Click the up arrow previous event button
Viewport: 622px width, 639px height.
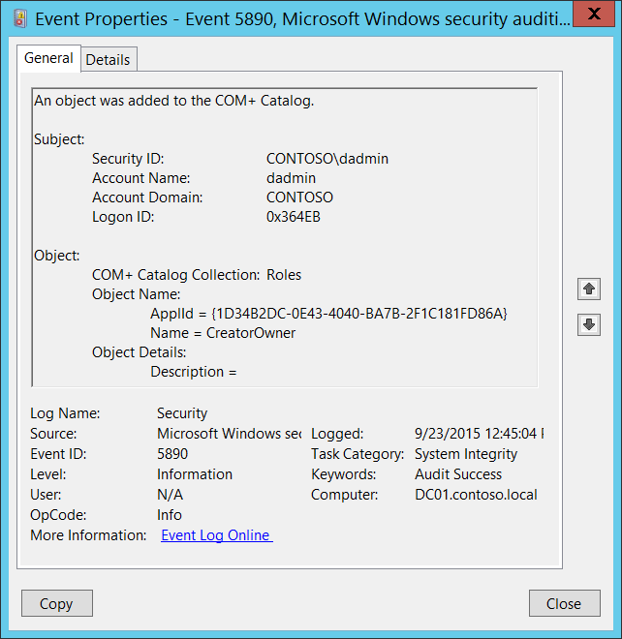point(588,289)
